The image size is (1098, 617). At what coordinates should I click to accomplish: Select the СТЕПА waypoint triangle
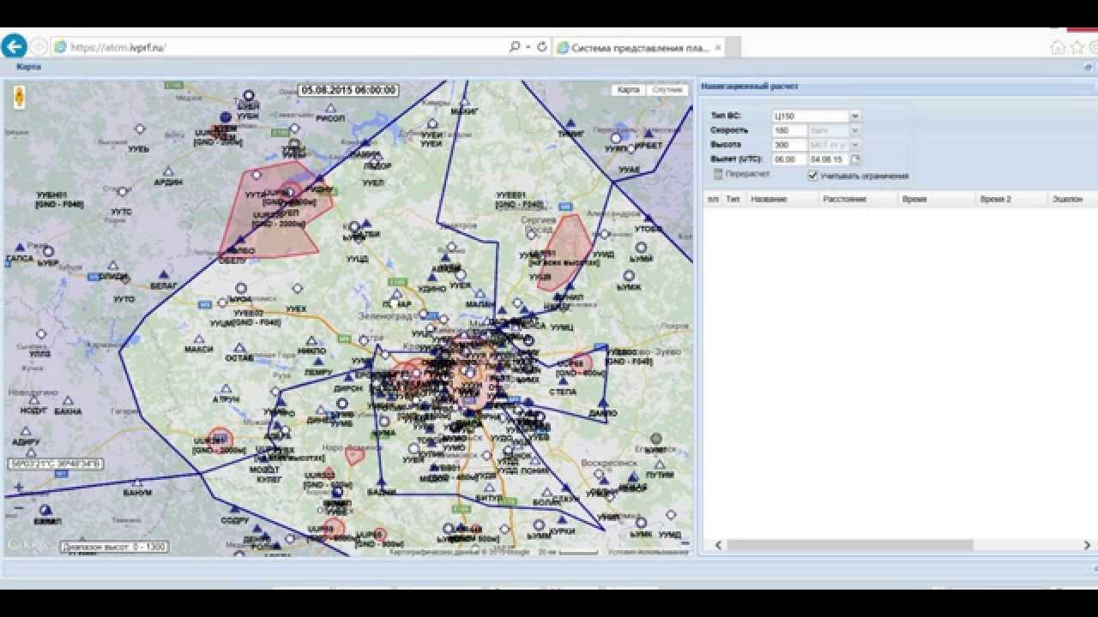[x=563, y=382]
